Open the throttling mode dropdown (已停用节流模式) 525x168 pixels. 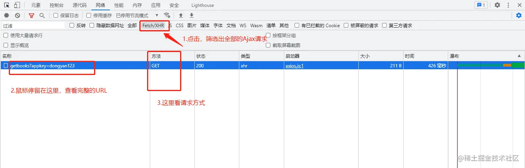pyautogui.click(x=137, y=15)
